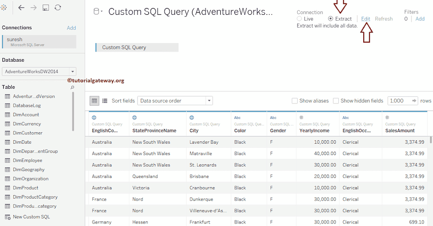Select the Live connection radio button

(299, 19)
